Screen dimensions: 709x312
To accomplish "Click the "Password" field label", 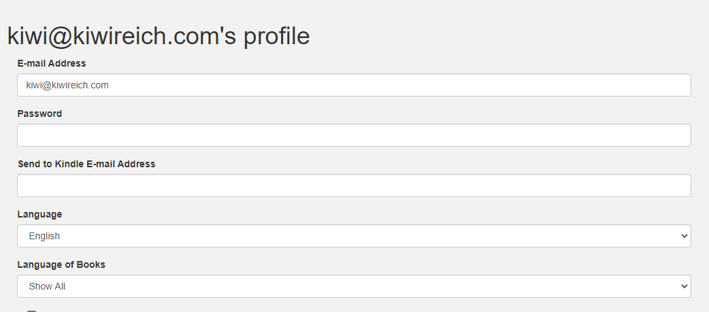I will pos(39,114).
